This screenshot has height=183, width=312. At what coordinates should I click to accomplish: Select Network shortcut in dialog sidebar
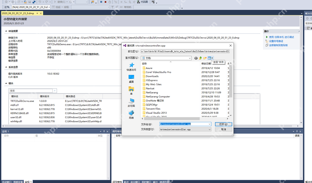pyautogui.click(x=131, y=115)
